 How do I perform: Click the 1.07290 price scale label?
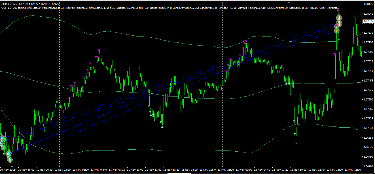368,100
